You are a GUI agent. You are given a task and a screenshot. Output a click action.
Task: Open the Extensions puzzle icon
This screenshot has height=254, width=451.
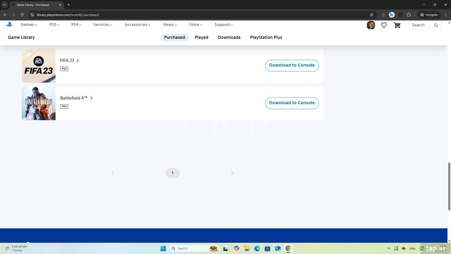[x=409, y=15]
